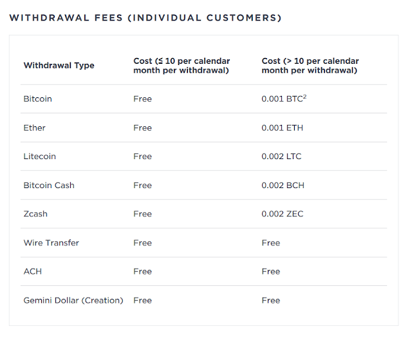Click the 'Cost (≤ 10 per calendar month)' header
Screen dimensions: 412x342
[182, 66]
